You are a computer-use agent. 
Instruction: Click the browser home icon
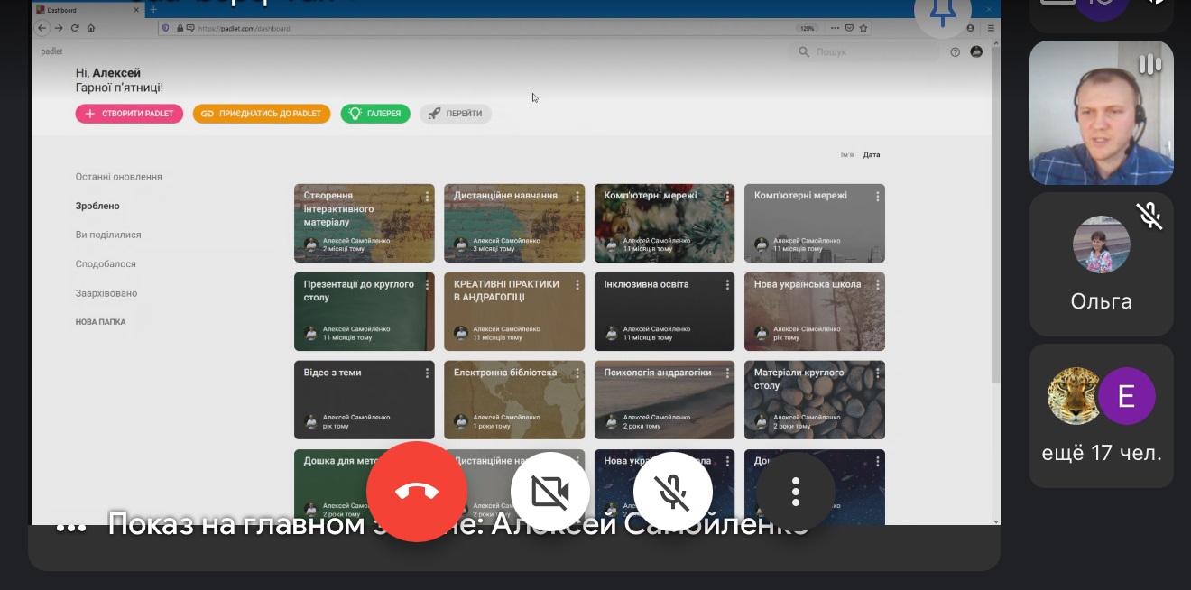coord(91,28)
